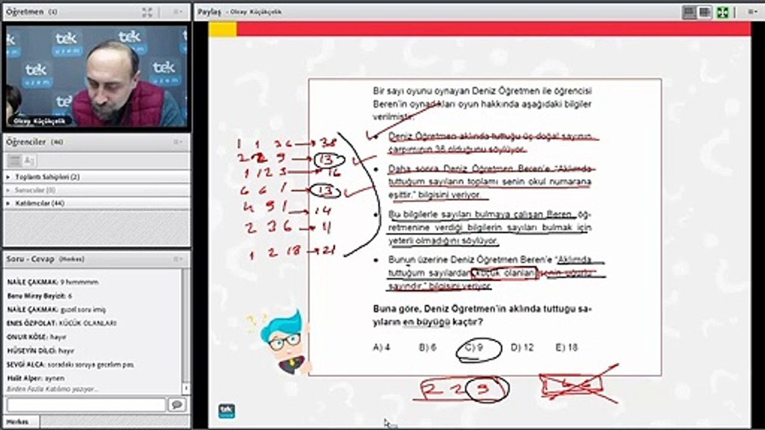Click answer option C) 9
This screenshot has width=765, height=430.
[474, 348]
